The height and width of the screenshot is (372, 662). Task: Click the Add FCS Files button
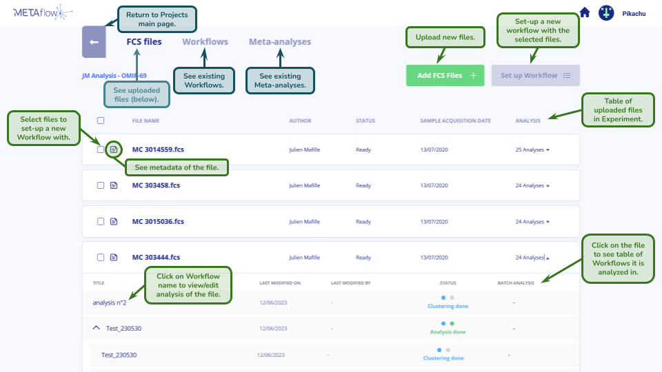[445, 76]
